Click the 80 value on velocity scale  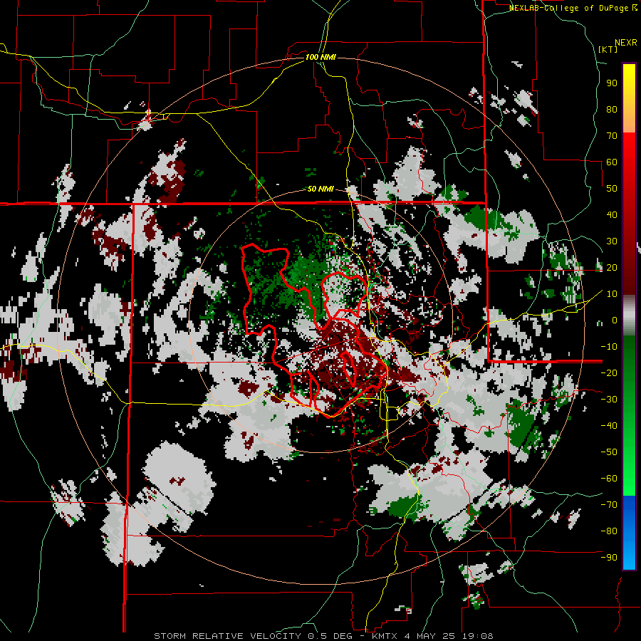click(x=612, y=109)
